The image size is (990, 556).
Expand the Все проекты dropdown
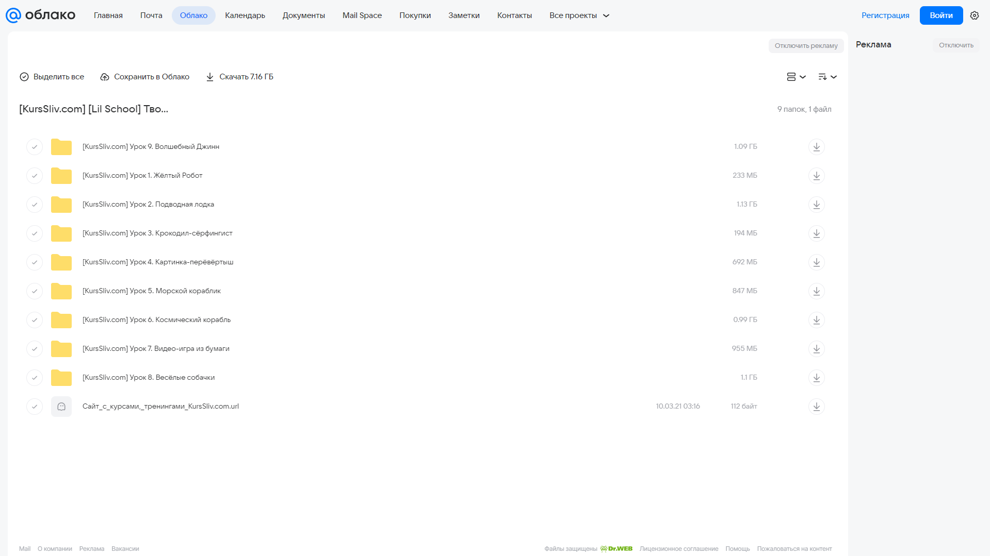click(x=579, y=15)
